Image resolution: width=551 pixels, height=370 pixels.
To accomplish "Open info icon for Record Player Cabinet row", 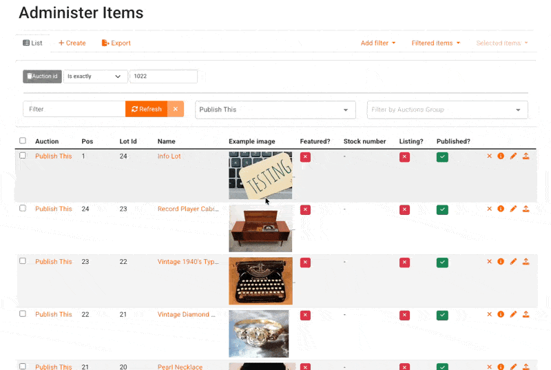I will 501,209.
